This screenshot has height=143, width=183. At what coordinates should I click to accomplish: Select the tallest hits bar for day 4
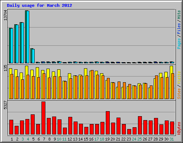pyautogui.click(x=26, y=37)
